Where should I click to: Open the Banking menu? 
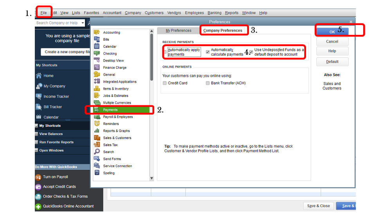pos(214,13)
